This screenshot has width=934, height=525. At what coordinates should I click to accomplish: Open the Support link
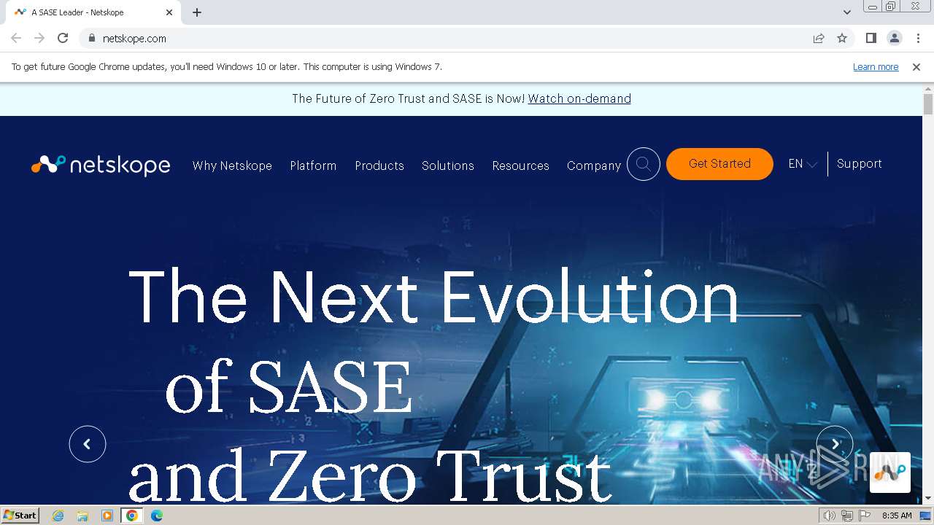[859, 164]
